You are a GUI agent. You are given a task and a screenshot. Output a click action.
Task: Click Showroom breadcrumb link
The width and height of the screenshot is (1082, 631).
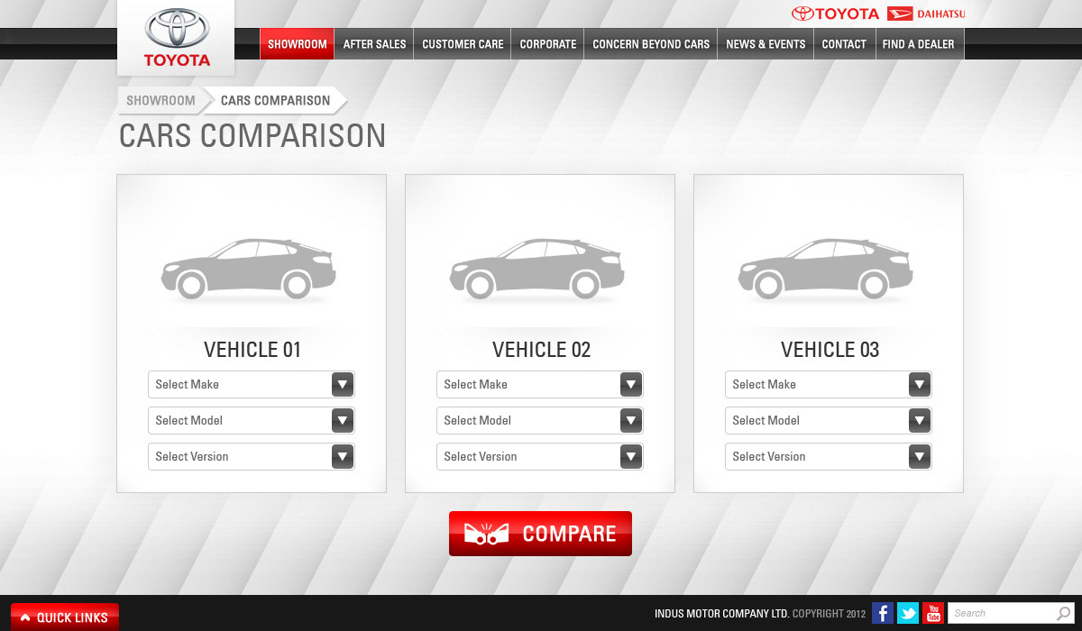tap(160, 101)
